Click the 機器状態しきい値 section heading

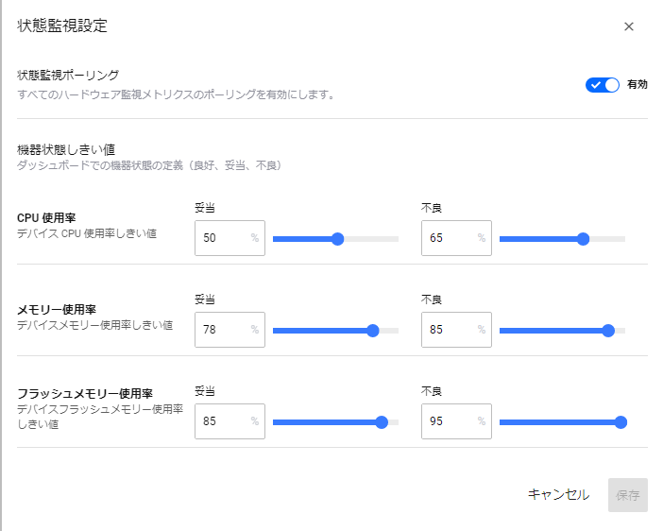tap(66, 149)
